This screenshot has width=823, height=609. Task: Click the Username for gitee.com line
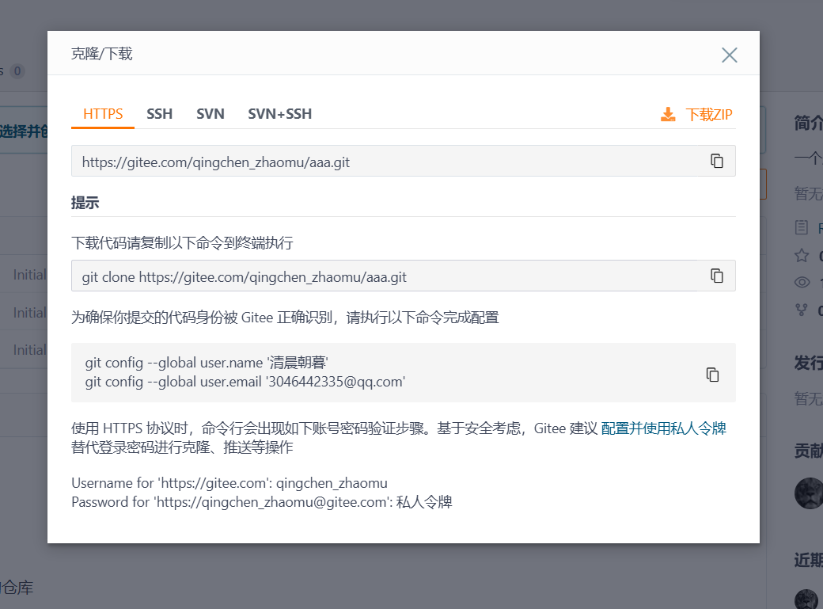tap(229, 483)
